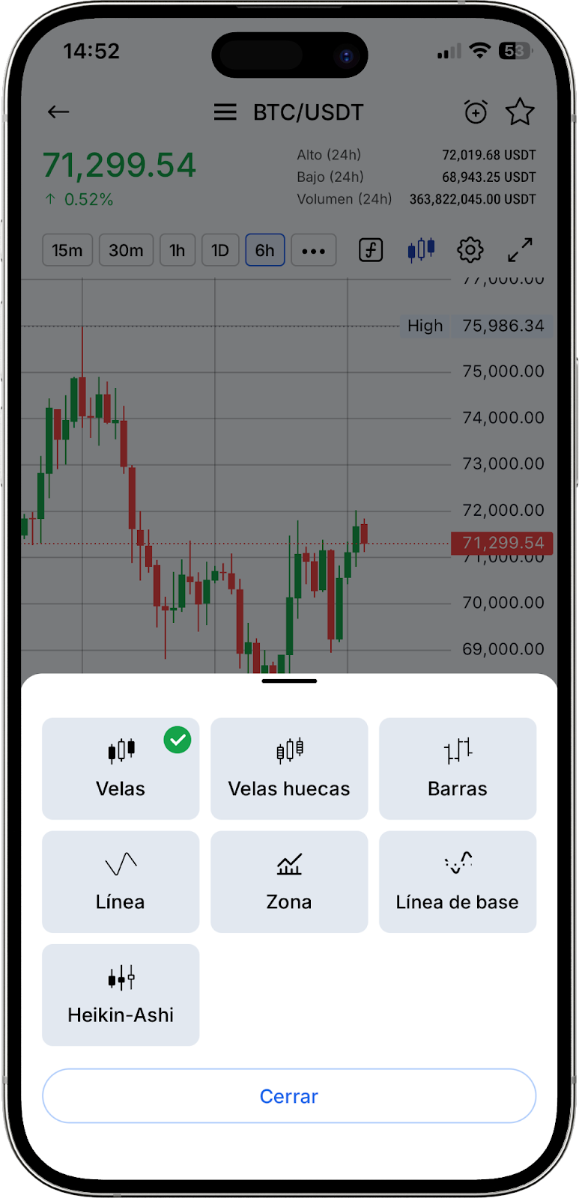Set a price alert with the alarm icon
The width and height of the screenshot is (579, 1198).
(476, 112)
